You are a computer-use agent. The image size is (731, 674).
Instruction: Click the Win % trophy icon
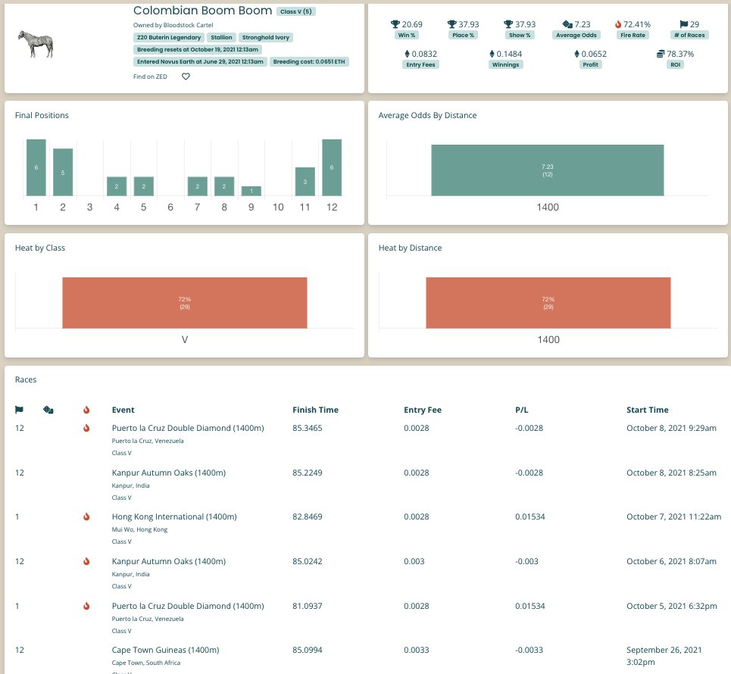click(395, 24)
